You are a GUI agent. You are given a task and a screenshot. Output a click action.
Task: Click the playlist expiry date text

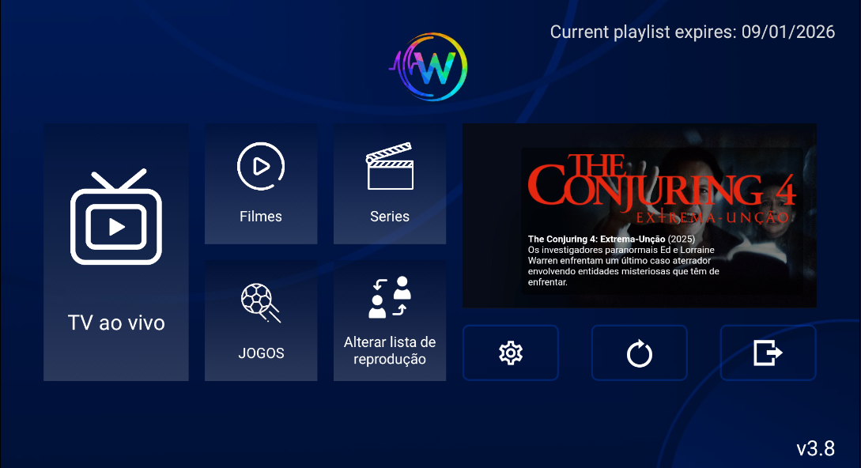coord(692,32)
